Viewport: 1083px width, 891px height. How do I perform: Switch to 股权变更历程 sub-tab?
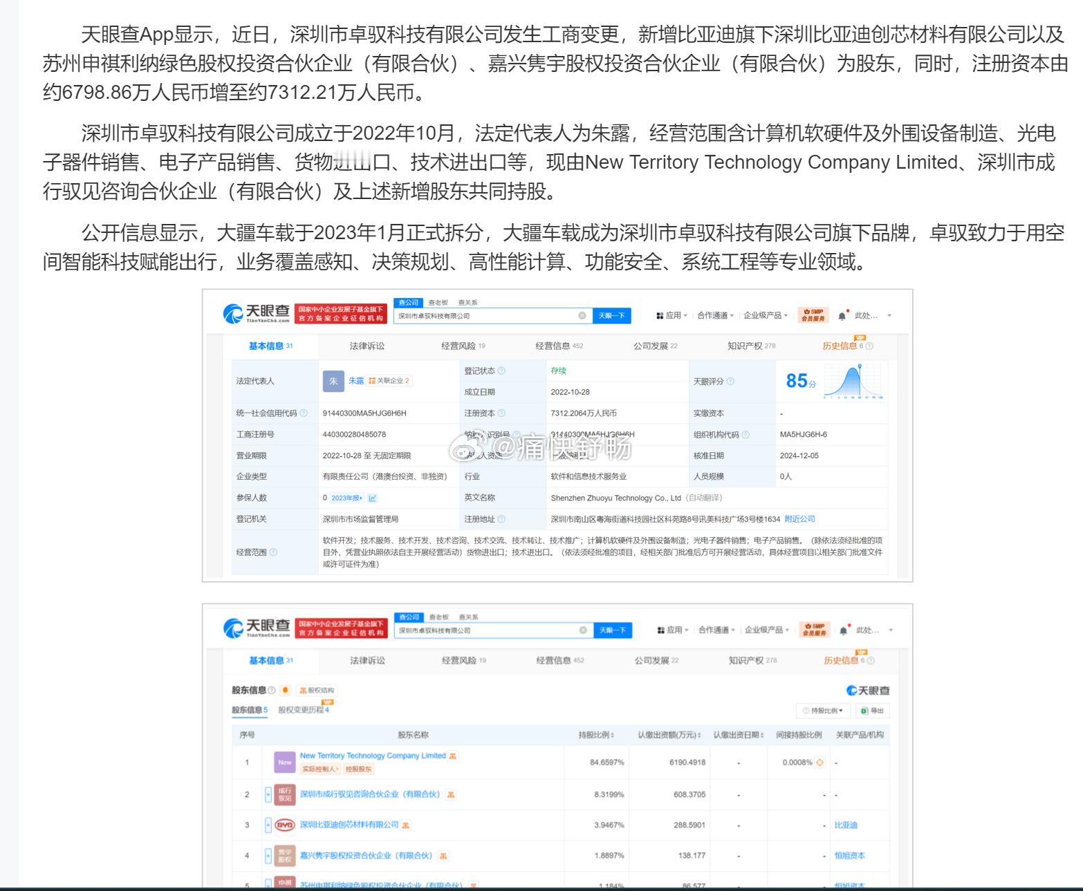coord(304,710)
